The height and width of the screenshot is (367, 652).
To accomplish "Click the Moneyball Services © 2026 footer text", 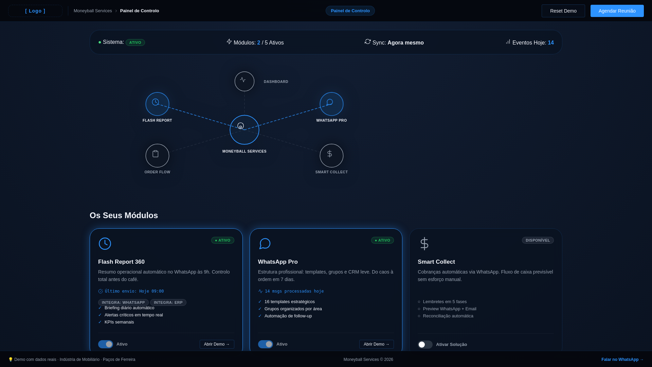I will 368,360.
